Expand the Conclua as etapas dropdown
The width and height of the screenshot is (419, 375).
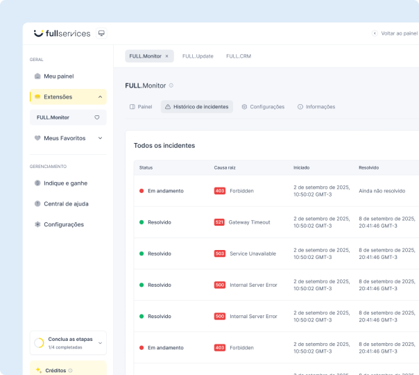100,342
